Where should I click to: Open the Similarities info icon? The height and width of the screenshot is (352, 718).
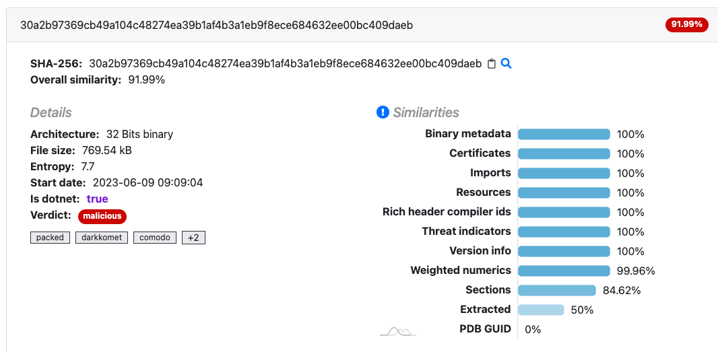383,112
